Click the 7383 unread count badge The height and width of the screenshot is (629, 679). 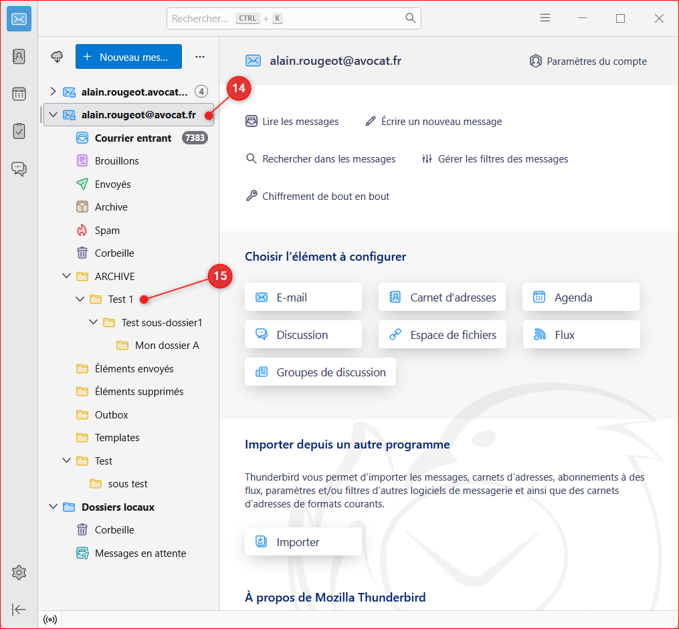(195, 138)
